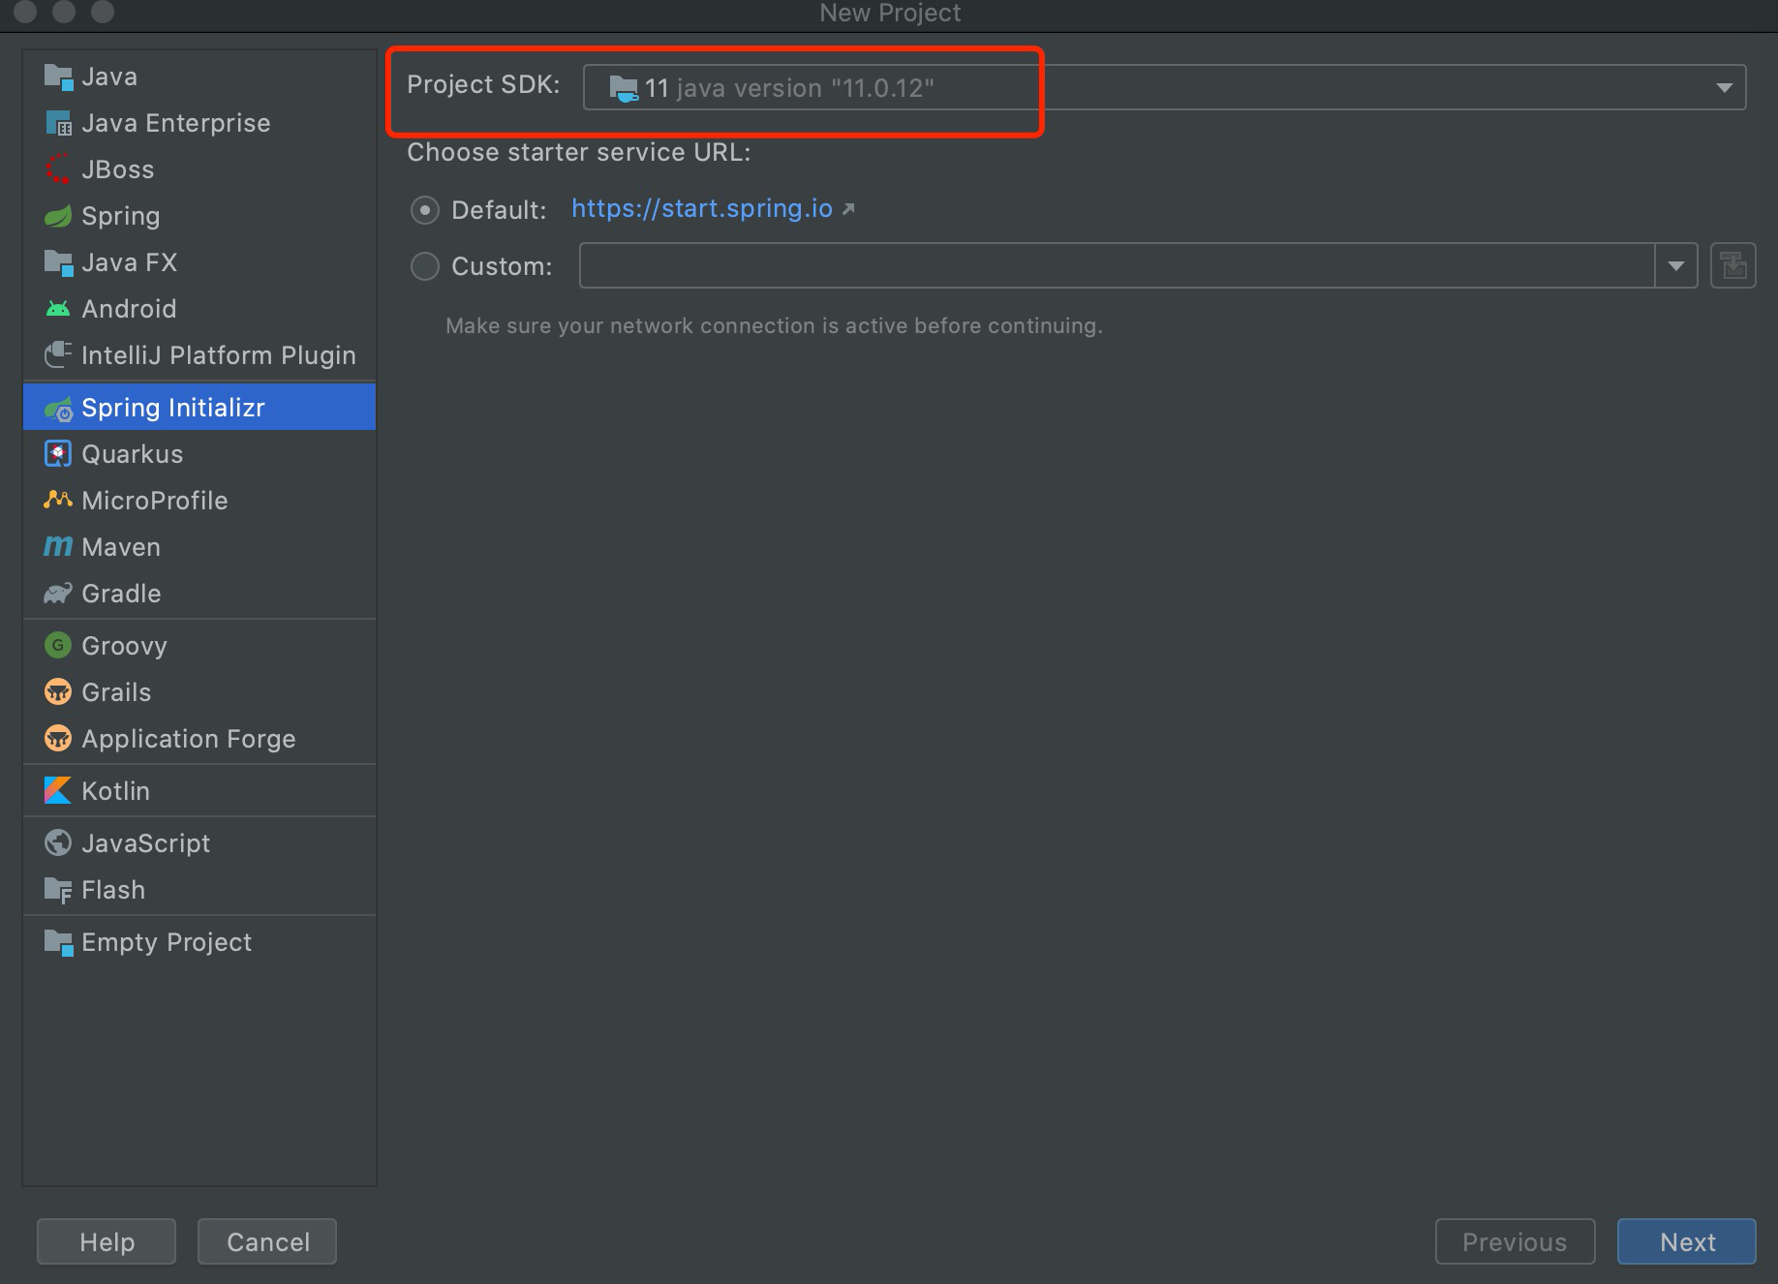Click the network connection notice text
This screenshot has width=1778, height=1284.
[x=774, y=326]
